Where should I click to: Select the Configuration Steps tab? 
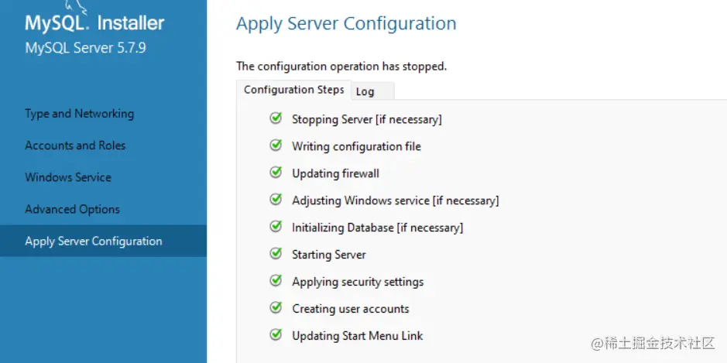(294, 90)
